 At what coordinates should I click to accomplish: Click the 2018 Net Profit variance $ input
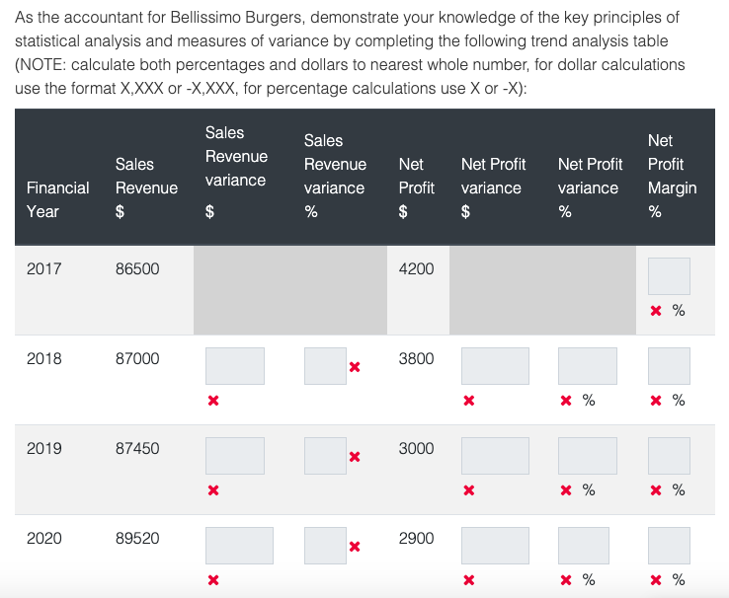(494, 366)
